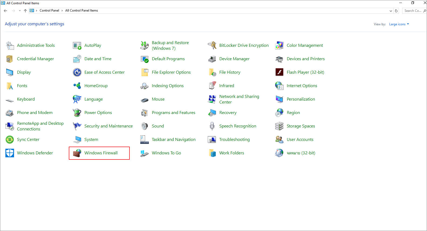The image size is (427, 231).
Task: Open the Speech Recognition microphone icon
Action: pos(212,126)
